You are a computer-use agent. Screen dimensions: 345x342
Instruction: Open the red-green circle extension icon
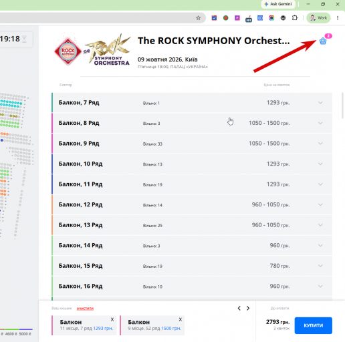(225, 18)
